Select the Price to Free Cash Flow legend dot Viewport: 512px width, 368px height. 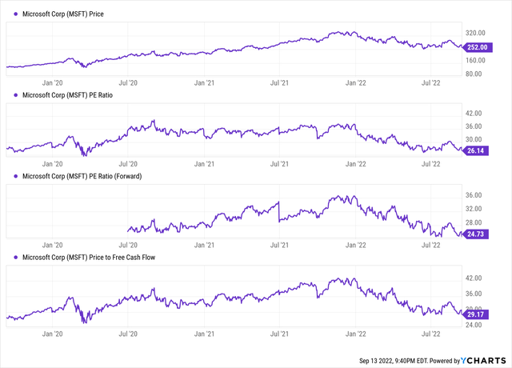pyautogui.click(x=10, y=256)
